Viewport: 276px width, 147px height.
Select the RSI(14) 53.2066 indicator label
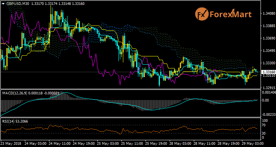15,121
